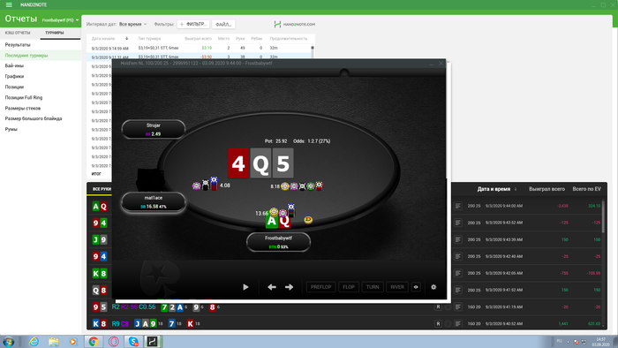Screen dimensions: 618x348
Task: Sort hands by Выиграл всего header
Action: pos(546,189)
